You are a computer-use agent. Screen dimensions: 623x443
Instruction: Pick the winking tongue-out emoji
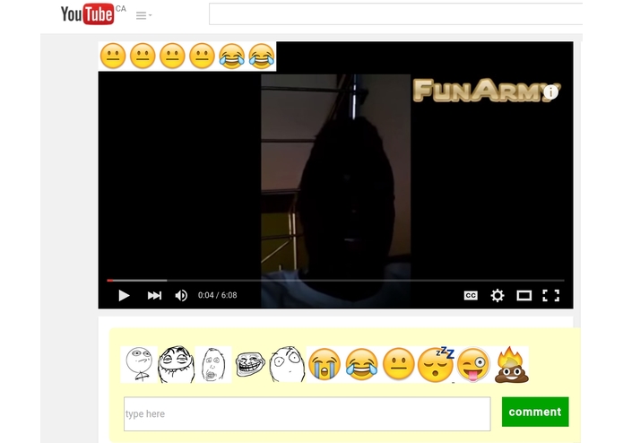(473, 364)
